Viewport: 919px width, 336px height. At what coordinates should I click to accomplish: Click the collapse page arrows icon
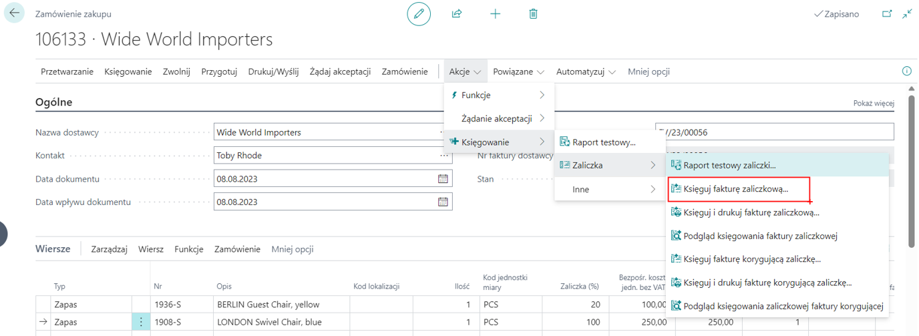click(x=907, y=14)
